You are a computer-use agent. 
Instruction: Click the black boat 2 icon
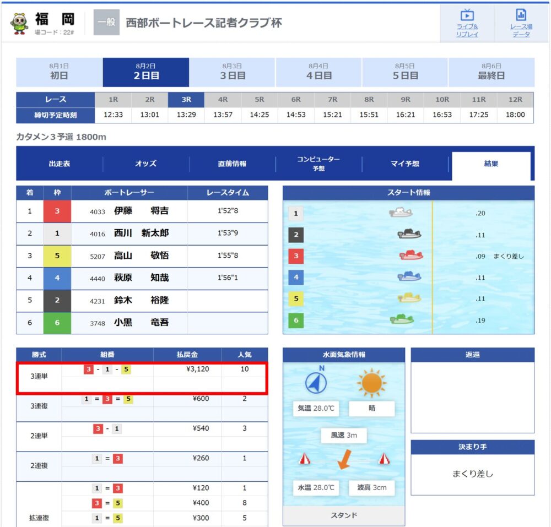point(409,234)
